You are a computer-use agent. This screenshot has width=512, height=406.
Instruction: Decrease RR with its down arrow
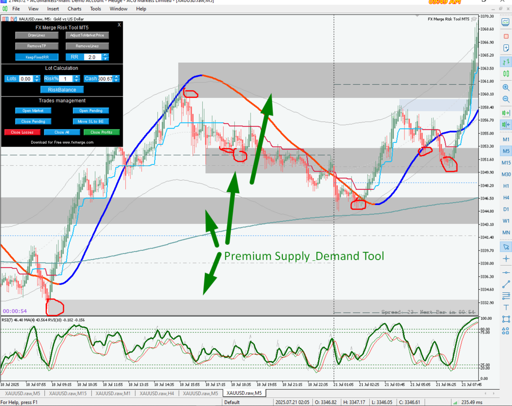[x=105, y=59]
